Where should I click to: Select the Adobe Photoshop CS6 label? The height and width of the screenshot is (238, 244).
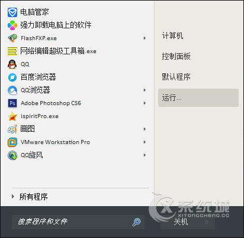coord(51,103)
